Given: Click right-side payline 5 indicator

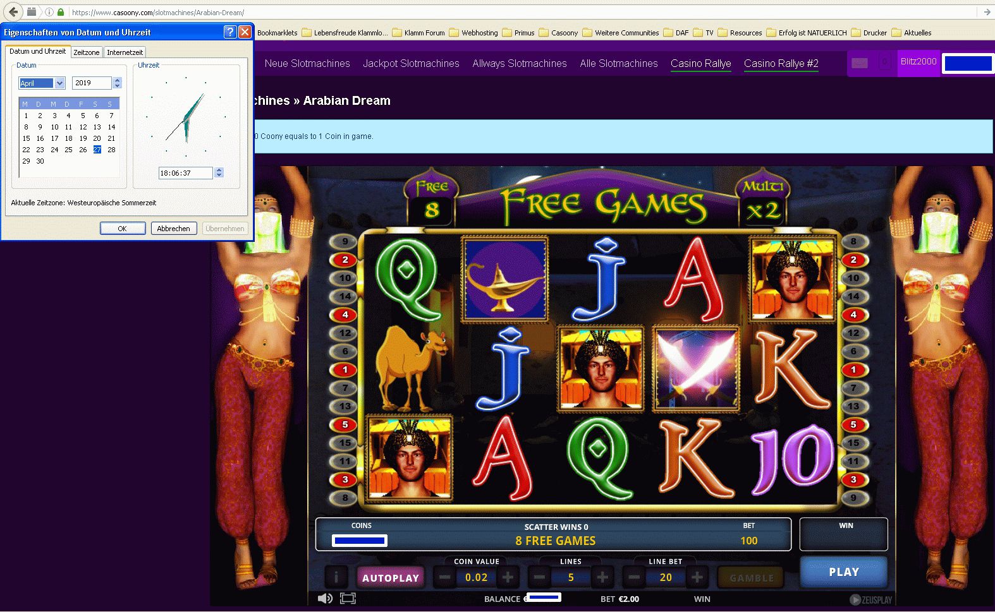Looking at the screenshot, I should [853, 424].
